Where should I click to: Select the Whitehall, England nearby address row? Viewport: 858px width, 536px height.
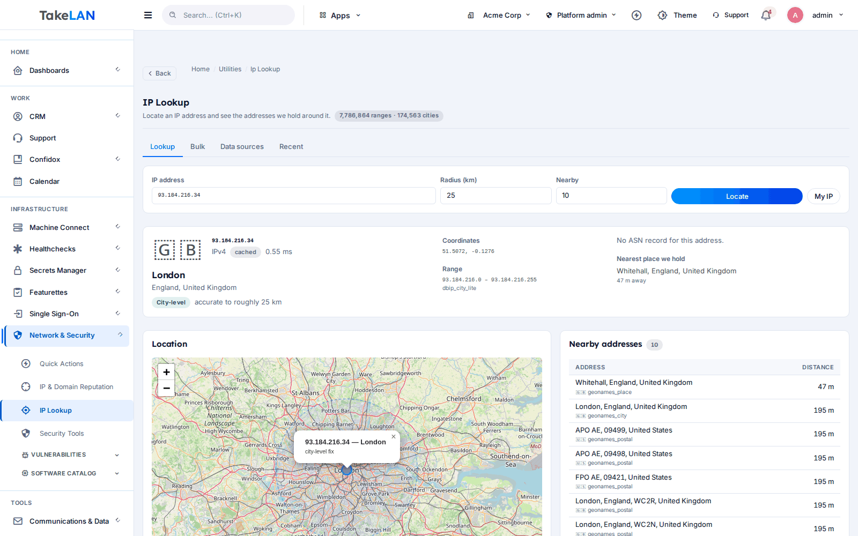click(x=705, y=387)
